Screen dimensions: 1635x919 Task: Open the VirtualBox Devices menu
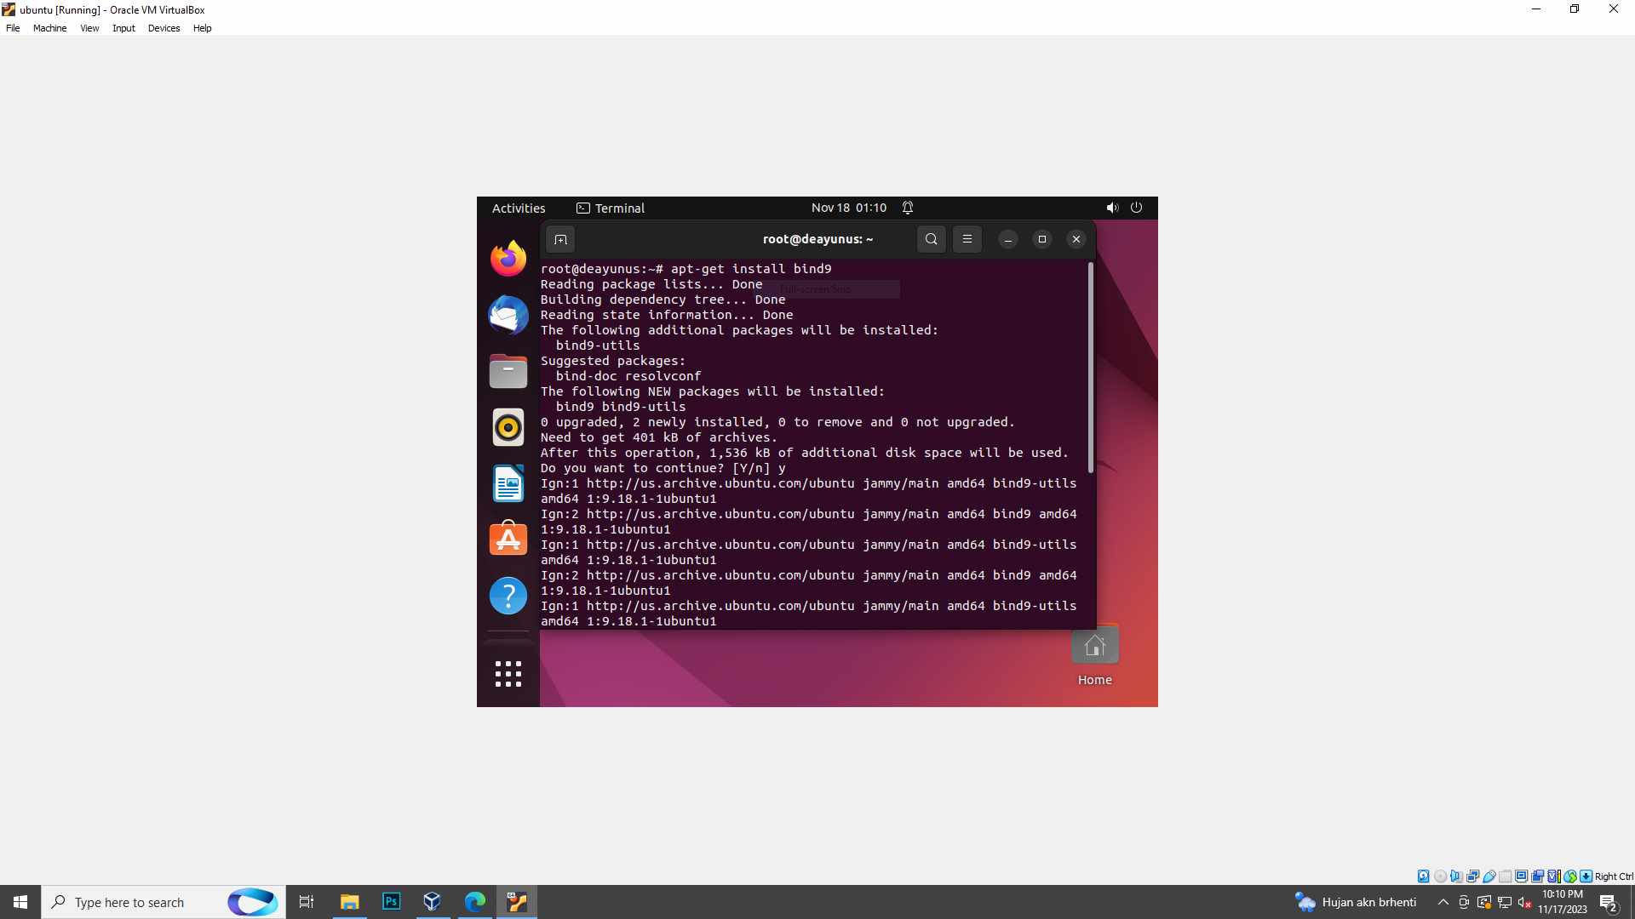tap(163, 28)
